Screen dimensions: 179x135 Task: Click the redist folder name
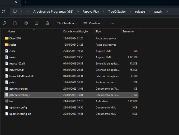point(13,45)
